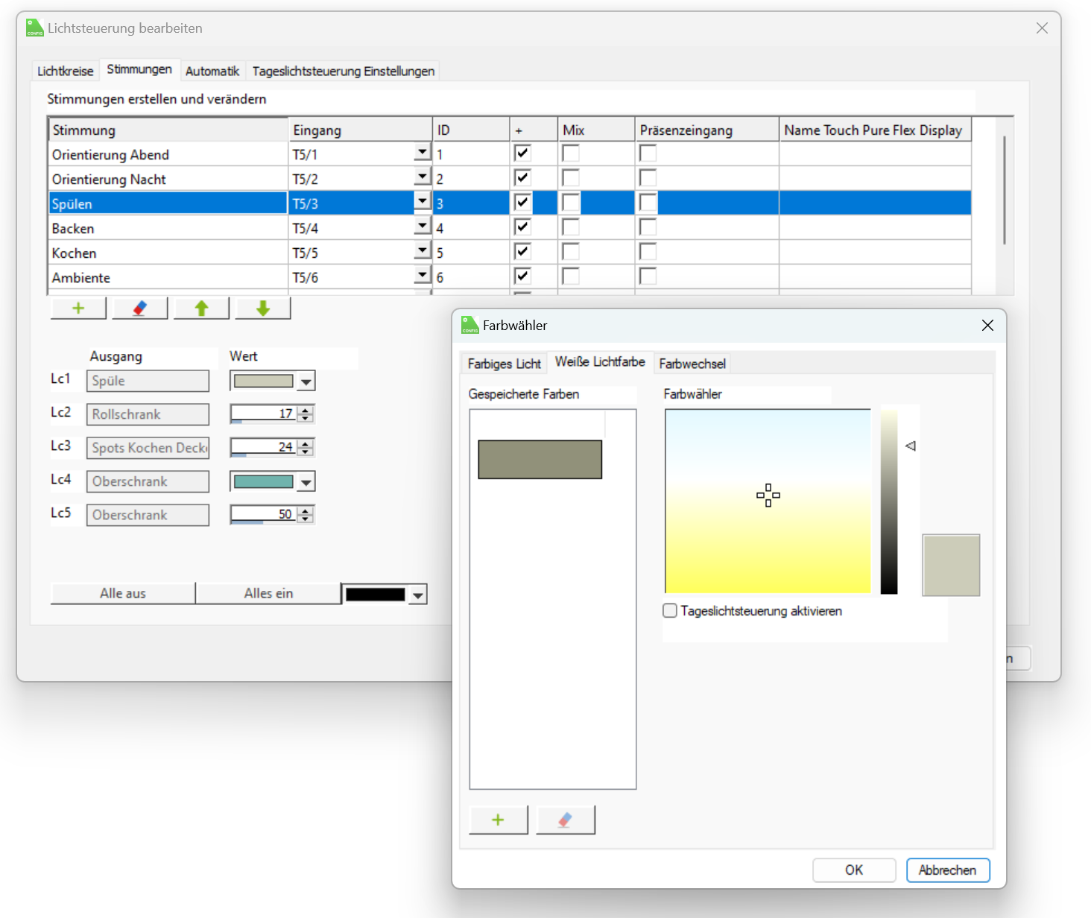Click the crosshair cursor in the color field
1091x918 pixels.
(x=768, y=496)
